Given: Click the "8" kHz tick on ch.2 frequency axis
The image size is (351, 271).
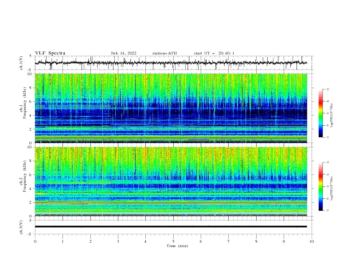Looking at the screenshot, I should 31,161.
